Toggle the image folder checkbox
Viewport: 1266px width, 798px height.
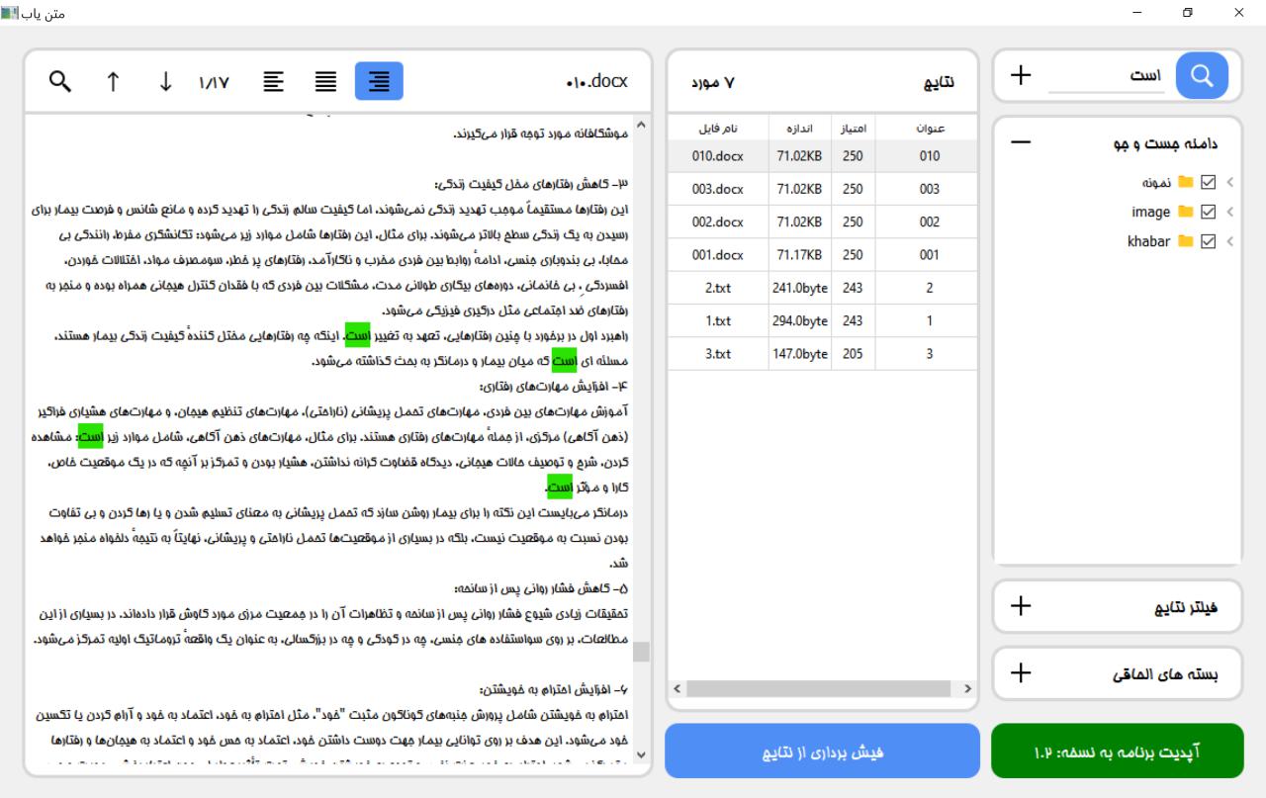pyautogui.click(x=1207, y=212)
